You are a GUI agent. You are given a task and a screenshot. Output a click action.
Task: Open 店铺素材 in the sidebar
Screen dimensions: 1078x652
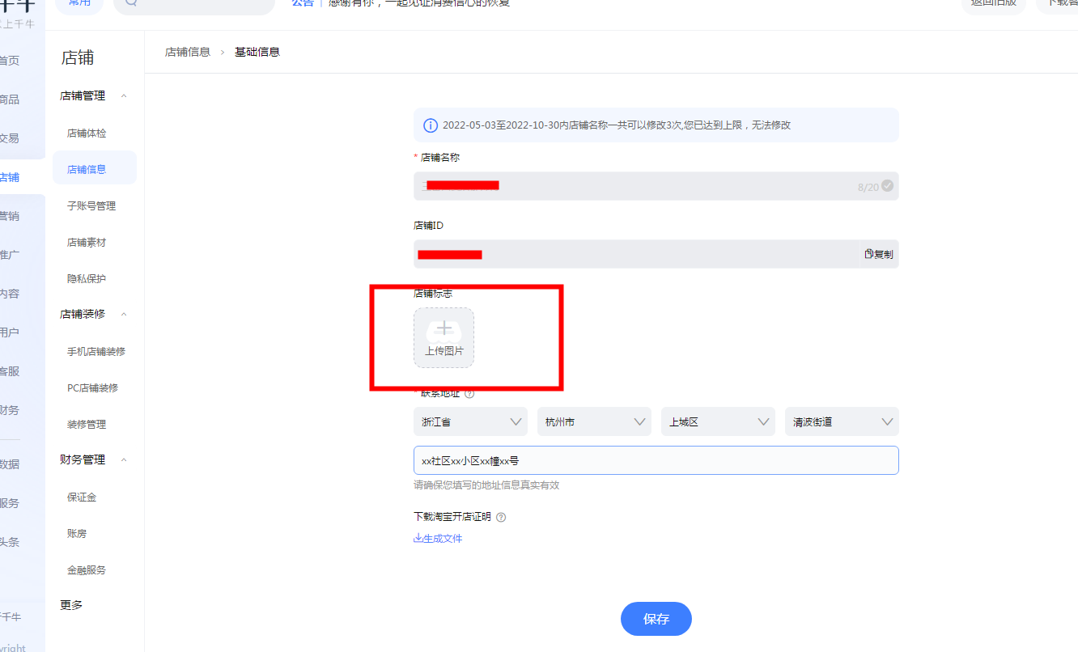point(87,242)
